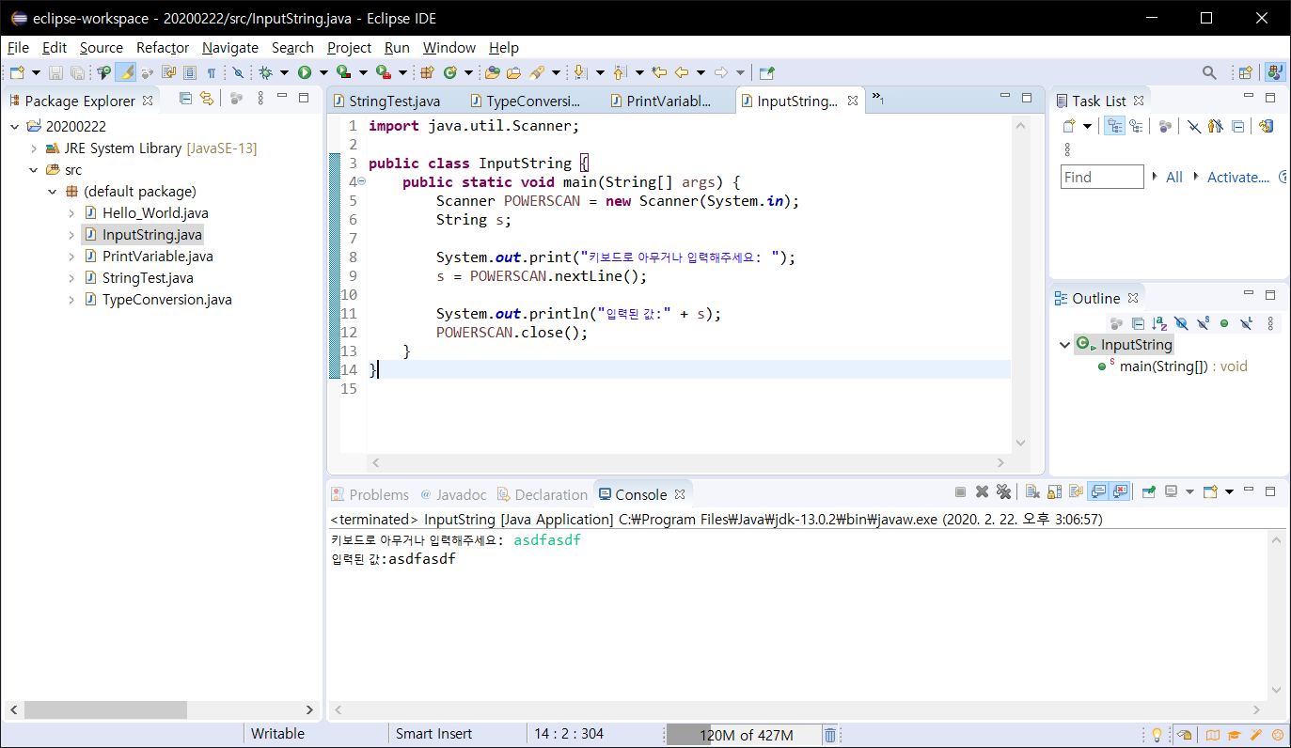Expand the Hello_World.java node
The image size is (1291, 748).
click(x=71, y=213)
